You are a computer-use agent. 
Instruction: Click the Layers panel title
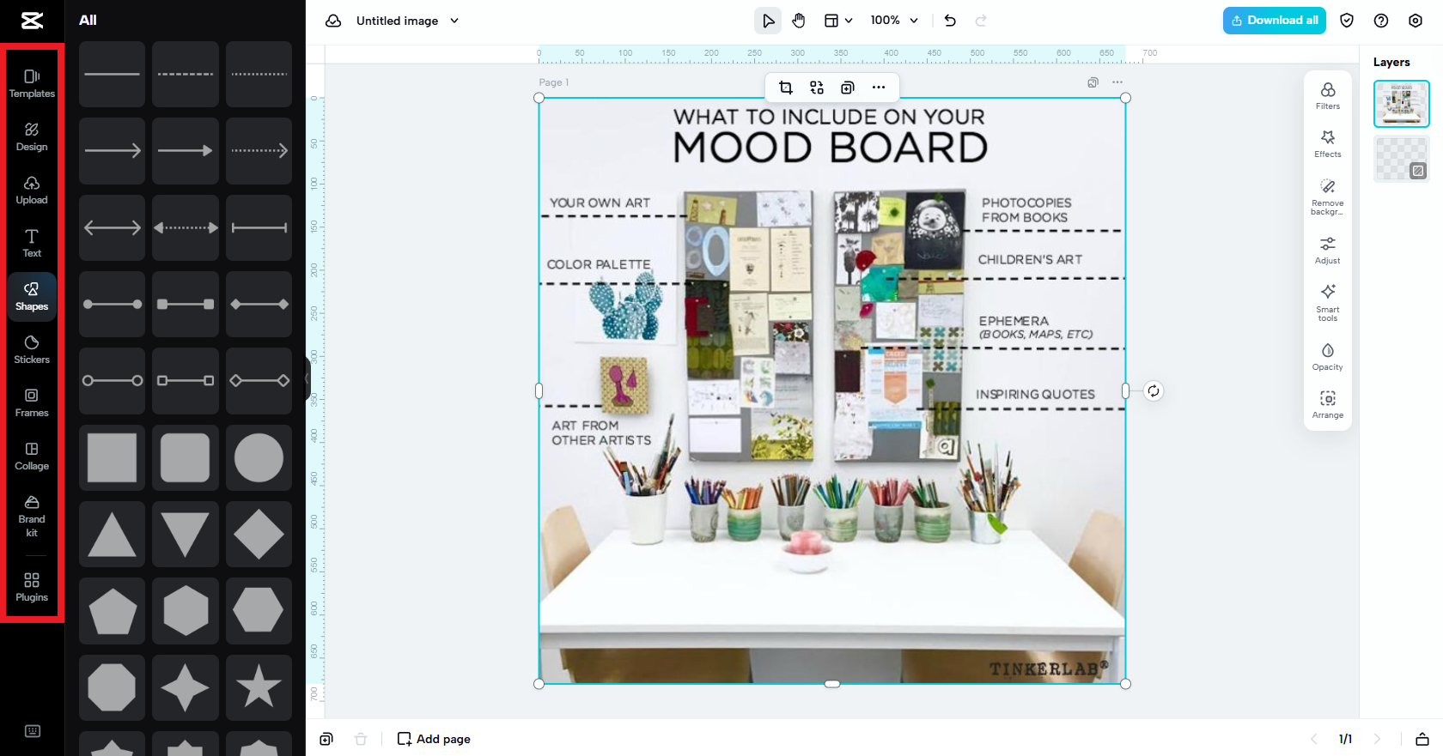point(1391,62)
